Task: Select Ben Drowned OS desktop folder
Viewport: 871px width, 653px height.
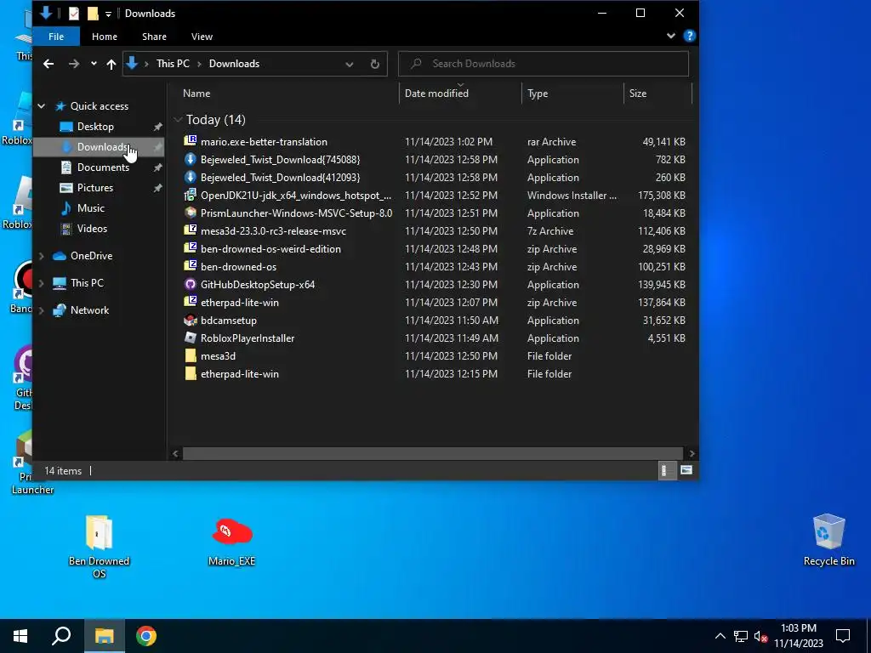Action: coord(99,547)
